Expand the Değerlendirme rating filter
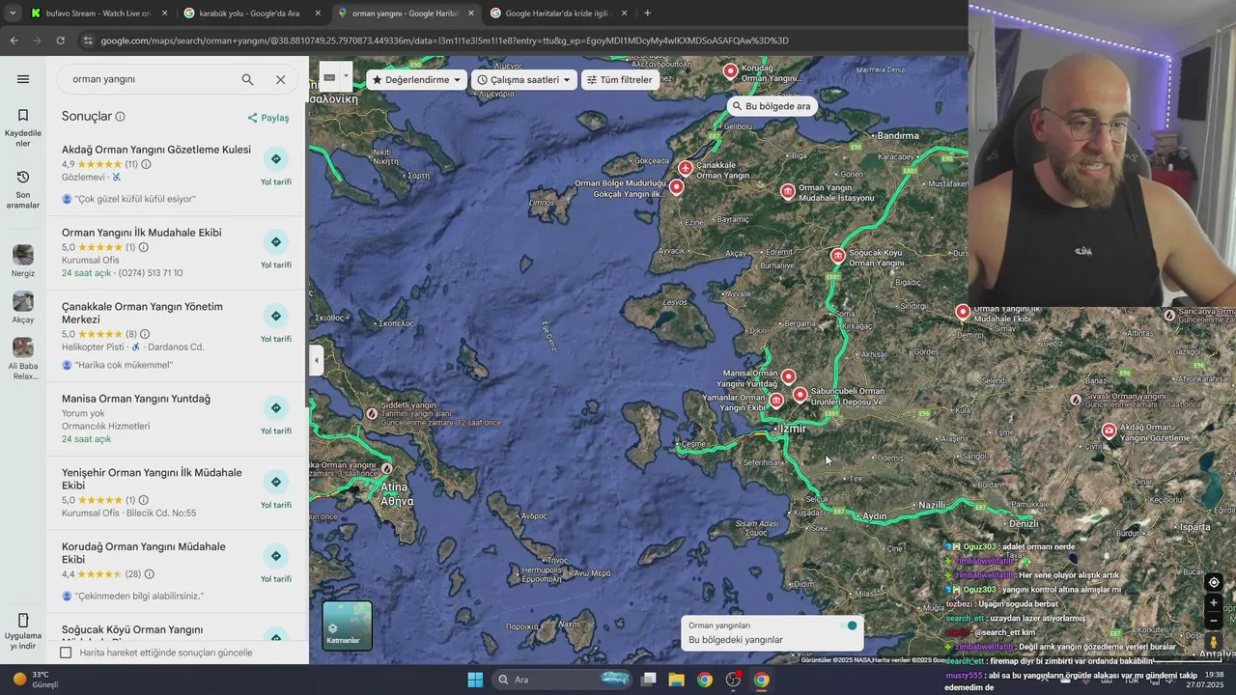Viewport: 1236px width, 695px height. click(417, 80)
